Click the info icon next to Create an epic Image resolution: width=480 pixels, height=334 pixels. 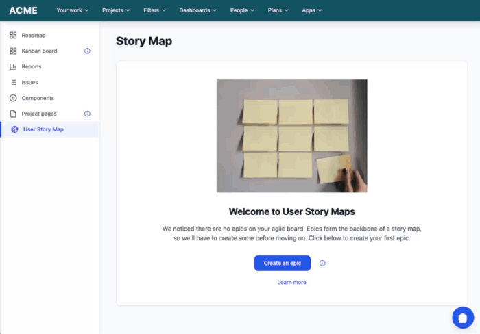click(x=322, y=263)
